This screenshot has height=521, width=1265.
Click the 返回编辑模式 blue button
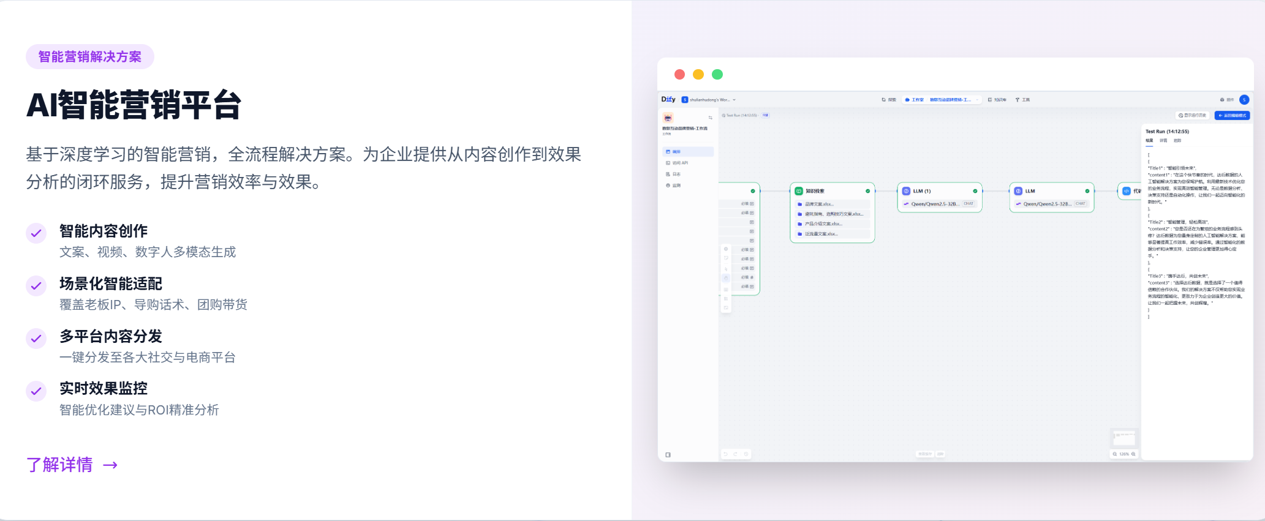click(1232, 116)
